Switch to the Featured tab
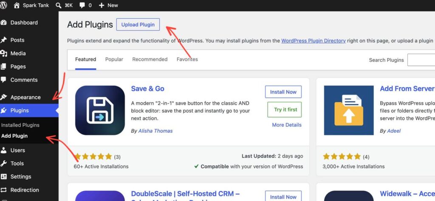The height and width of the screenshot is (201, 435). click(85, 59)
